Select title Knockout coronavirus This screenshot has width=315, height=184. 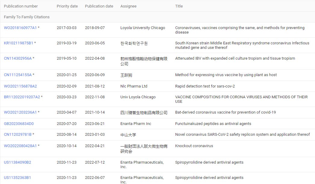194,146
